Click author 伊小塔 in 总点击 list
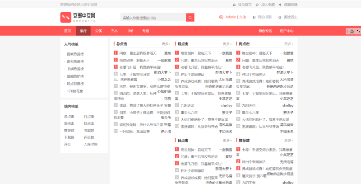Screen dimensions: 361x184 click(x=166, y=132)
